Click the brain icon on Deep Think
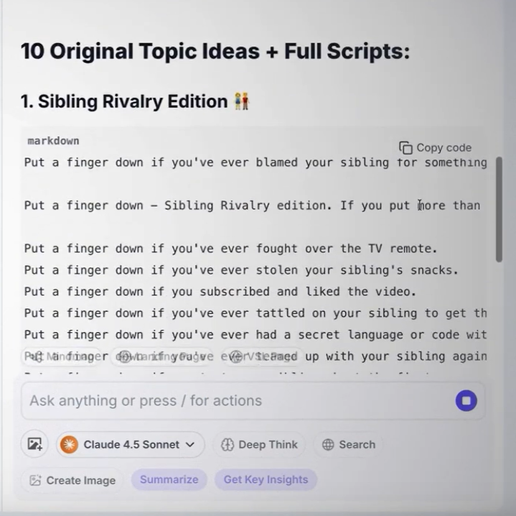 [228, 445]
